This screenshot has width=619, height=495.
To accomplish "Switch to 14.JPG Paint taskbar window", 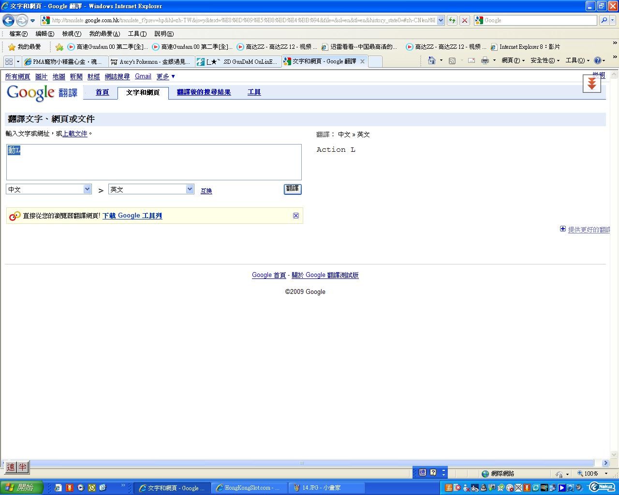I will [326, 488].
